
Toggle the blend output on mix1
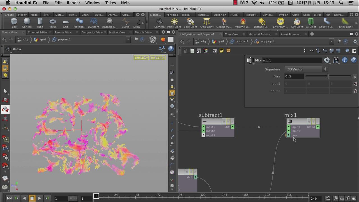coord(318,127)
